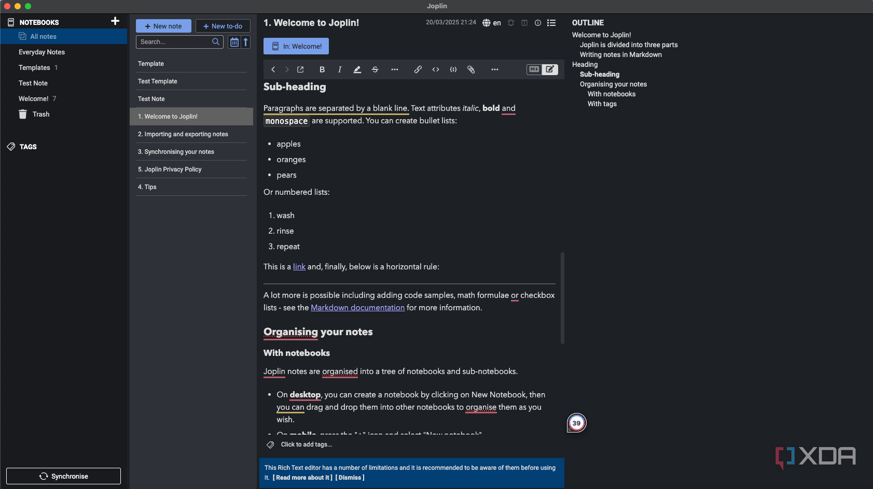This screenshot has width=873, height=489.
Task: Read more about editor limitations
Action: [302, 478]
